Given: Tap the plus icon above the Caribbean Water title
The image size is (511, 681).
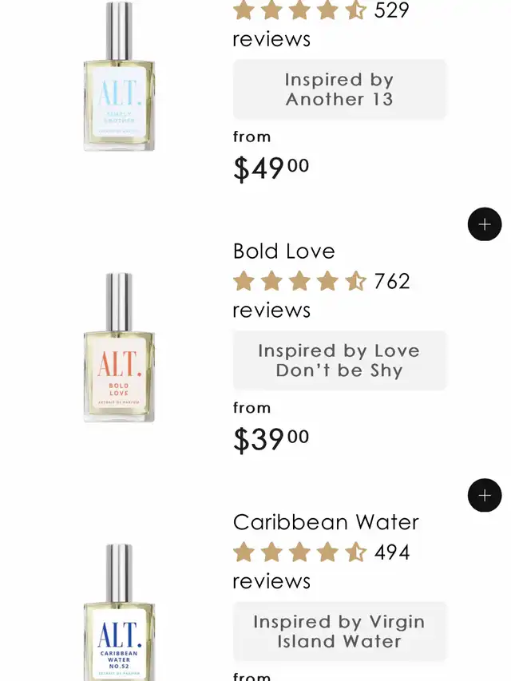Looking at the screenshot, I should coord(485,496).
